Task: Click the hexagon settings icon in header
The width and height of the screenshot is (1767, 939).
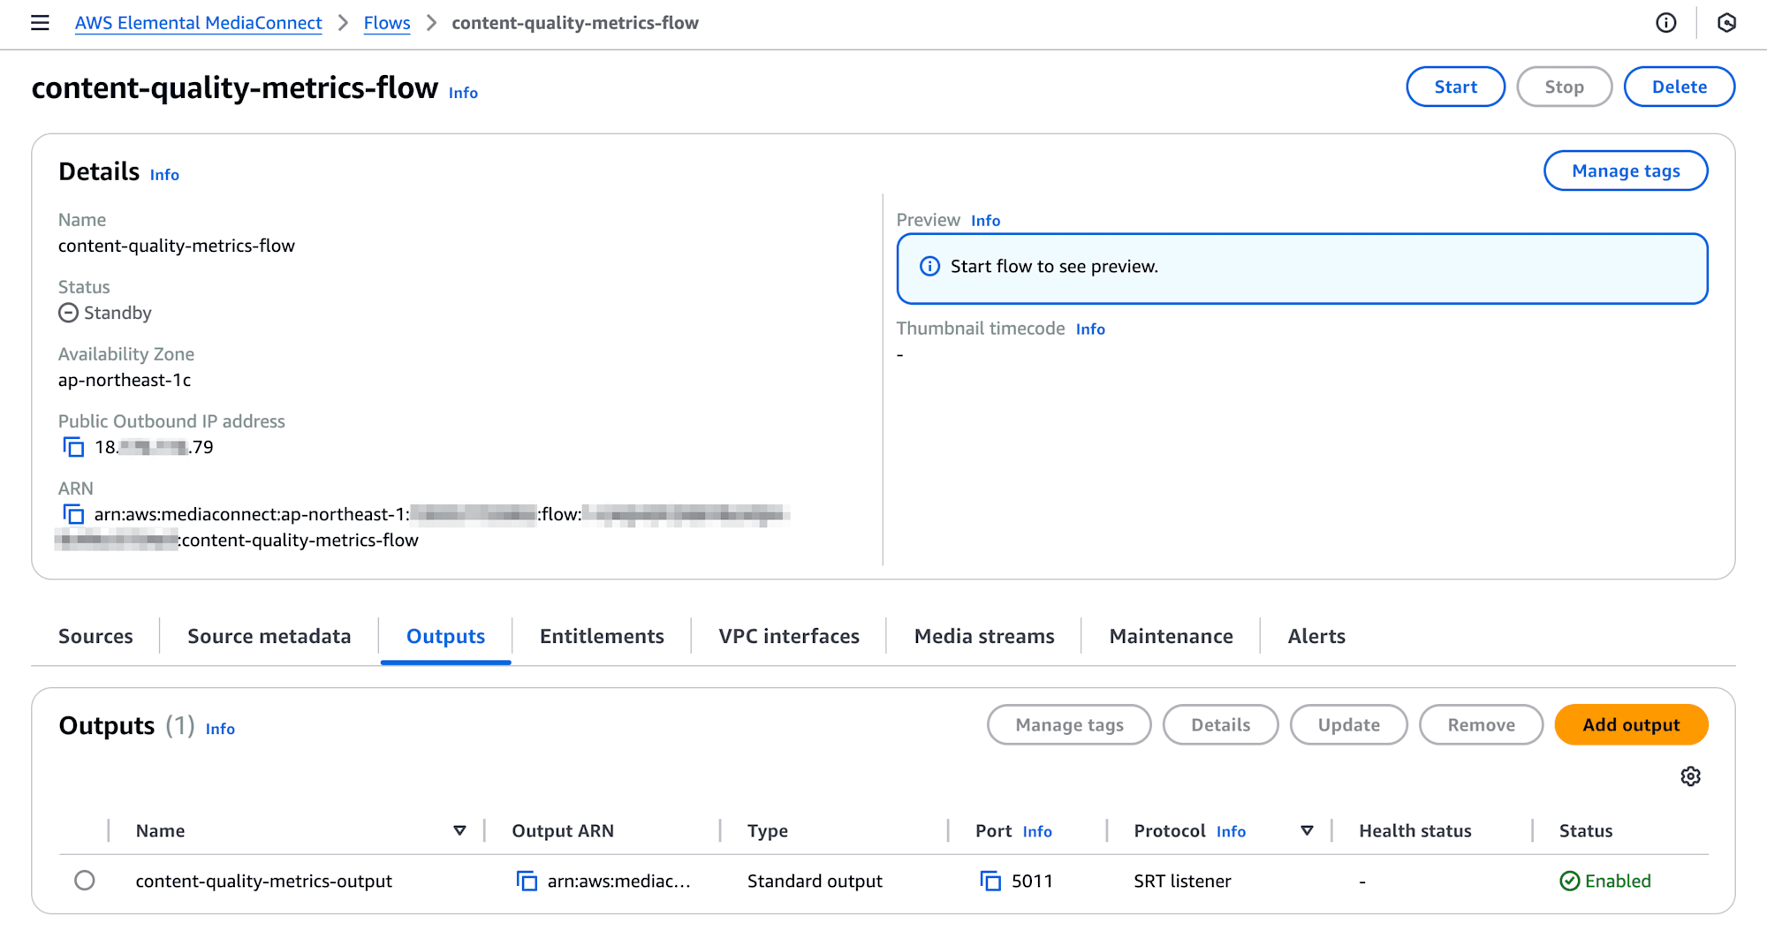Action: tap(1726, 23)
